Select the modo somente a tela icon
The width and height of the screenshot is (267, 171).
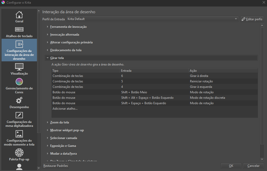click(19, 134)
